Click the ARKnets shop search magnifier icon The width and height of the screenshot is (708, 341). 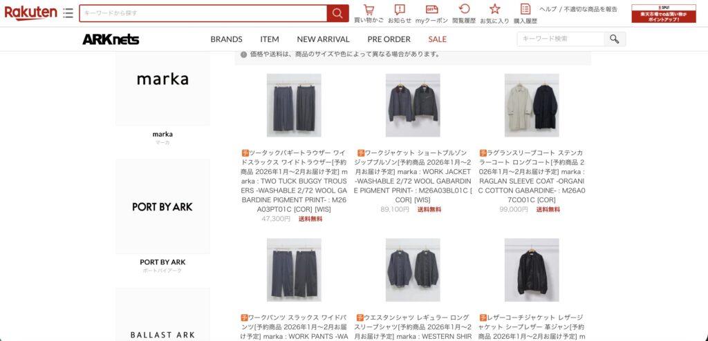click(615, 39)
